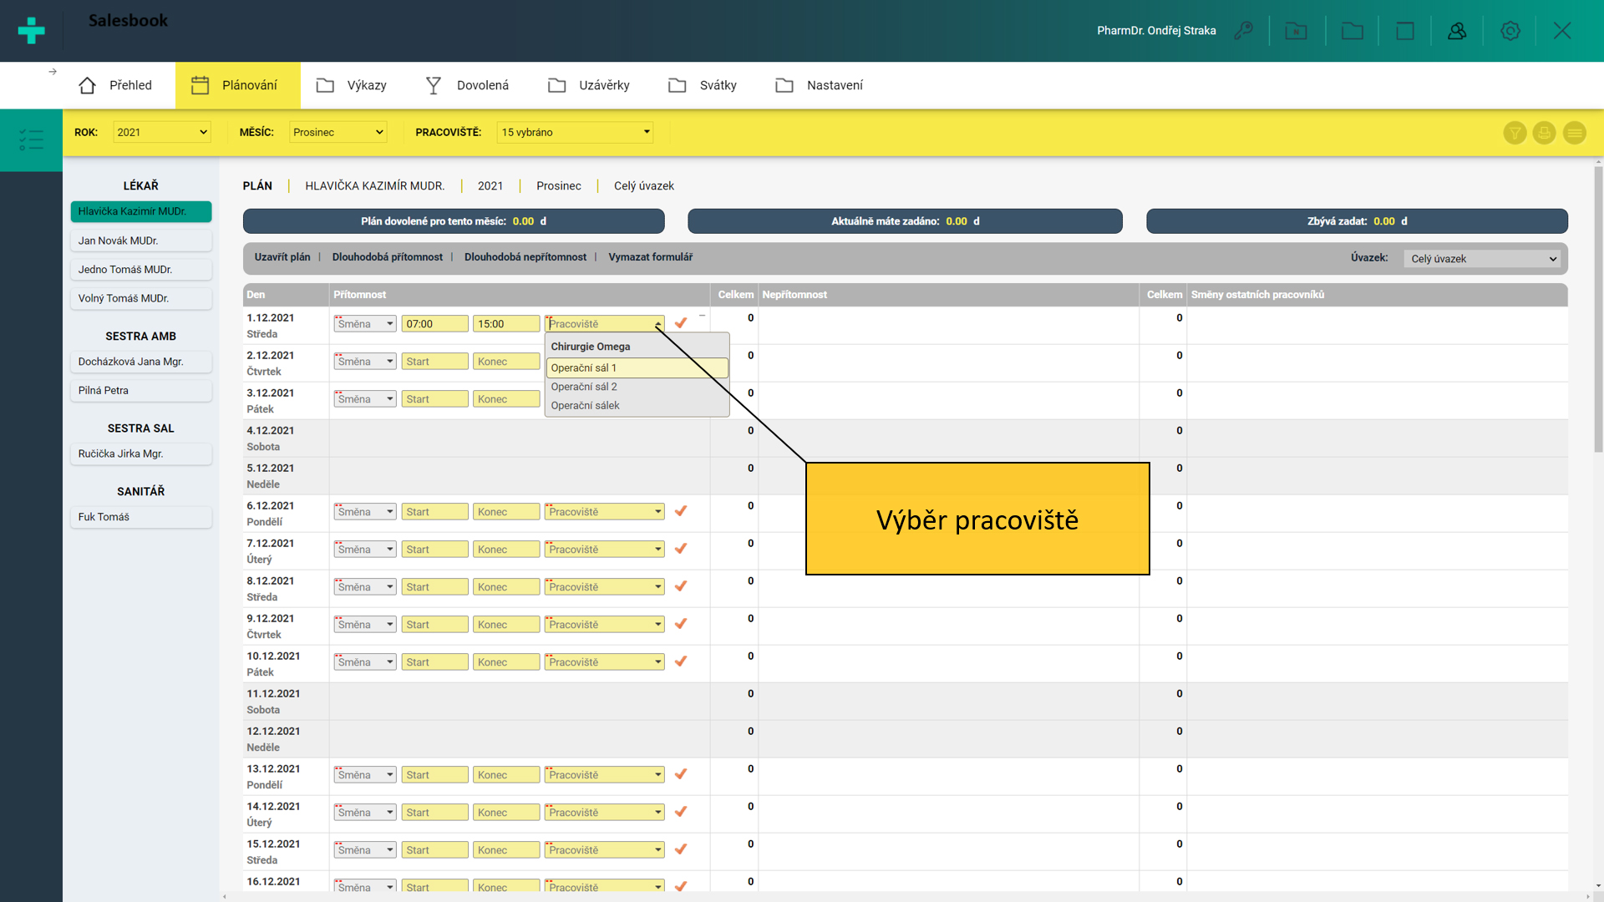Open the Úvazek Celý úvazek dropdown
The image size is (1604, 902).
(1483, 259)
